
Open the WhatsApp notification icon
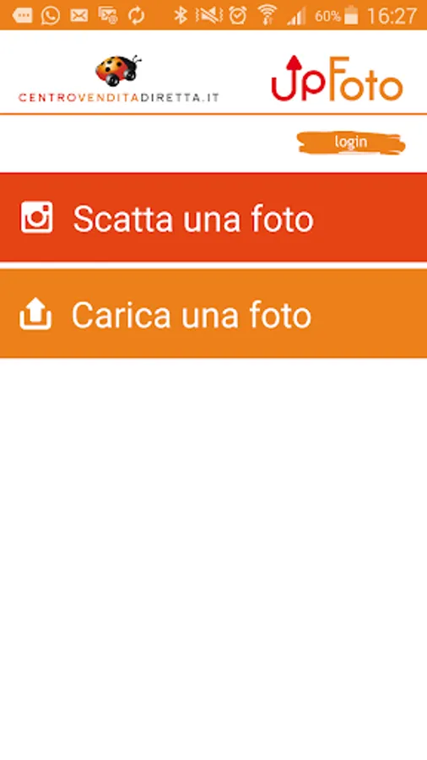click(51, 15)
